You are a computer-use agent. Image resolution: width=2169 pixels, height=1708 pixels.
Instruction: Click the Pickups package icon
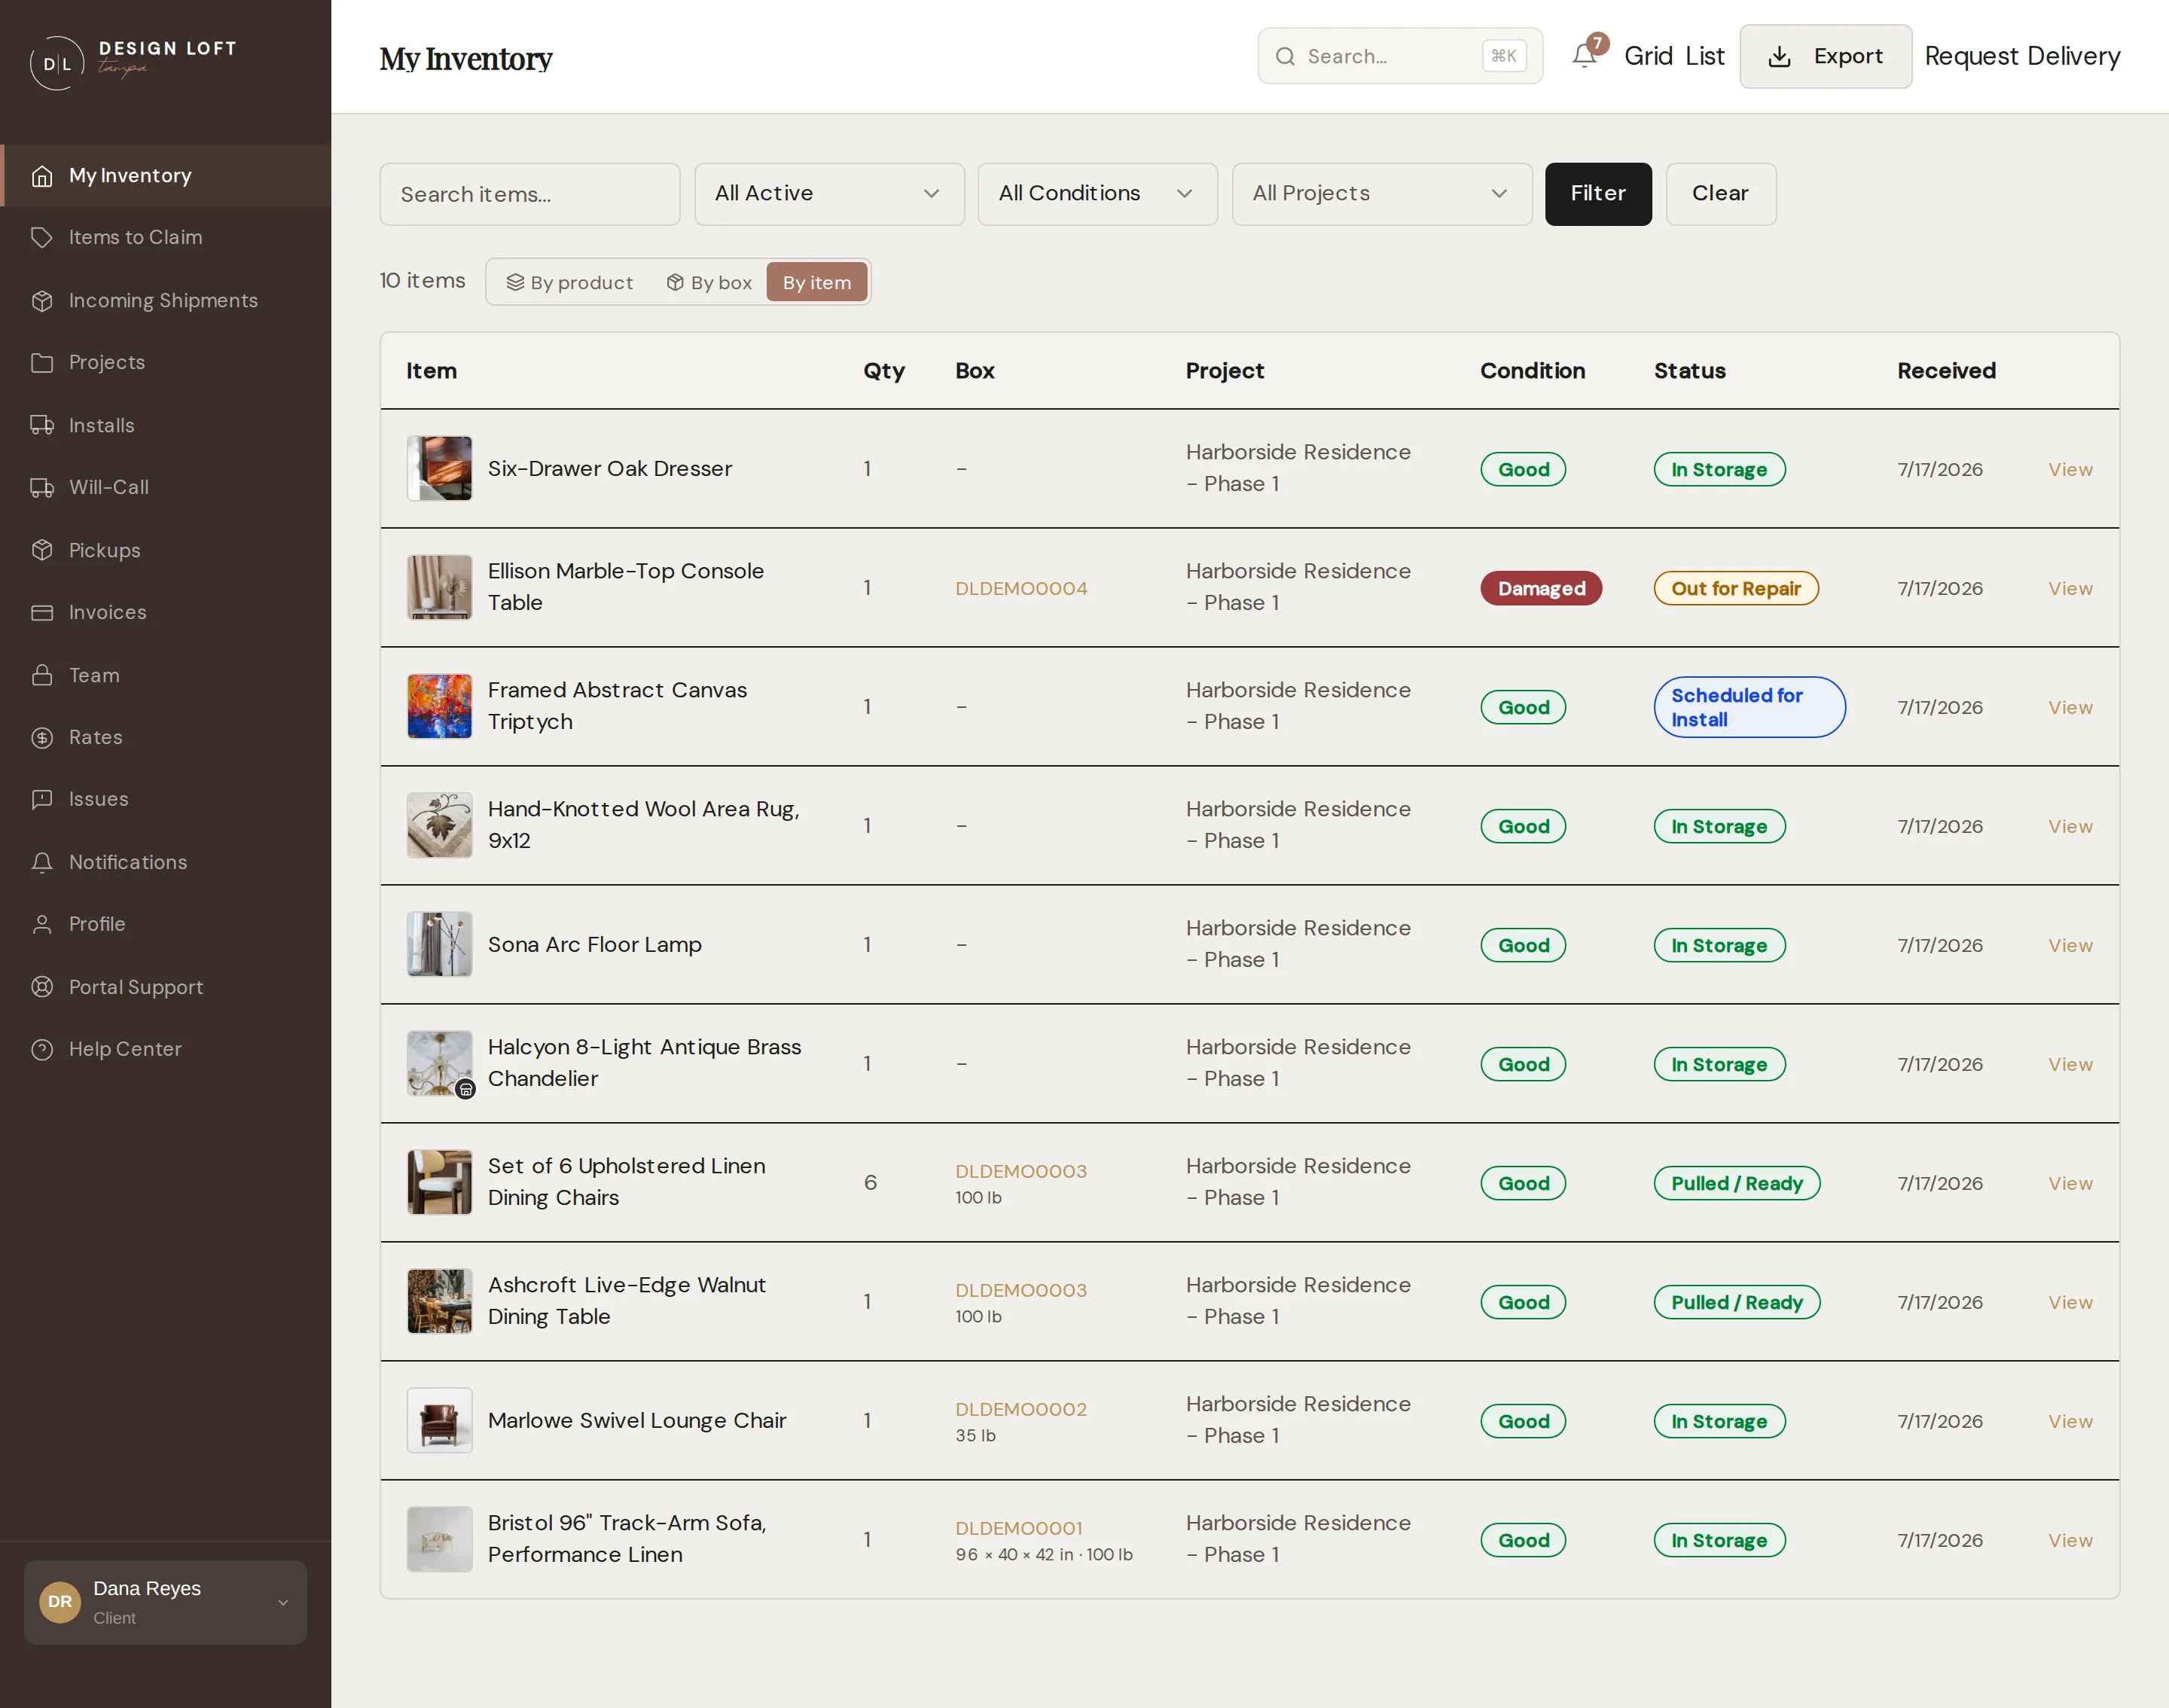(42, 550)
